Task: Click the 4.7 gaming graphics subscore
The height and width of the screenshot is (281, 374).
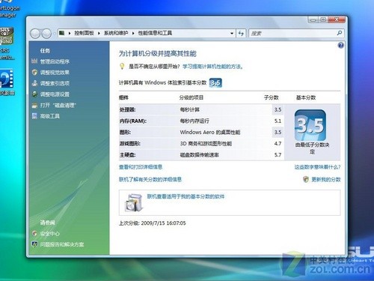Action: [x=278, y=144]
